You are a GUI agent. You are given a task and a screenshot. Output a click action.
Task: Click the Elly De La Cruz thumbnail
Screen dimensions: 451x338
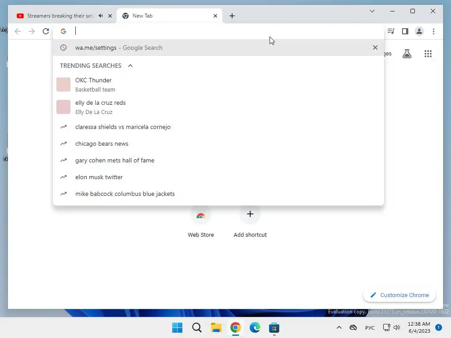[63, 107]
